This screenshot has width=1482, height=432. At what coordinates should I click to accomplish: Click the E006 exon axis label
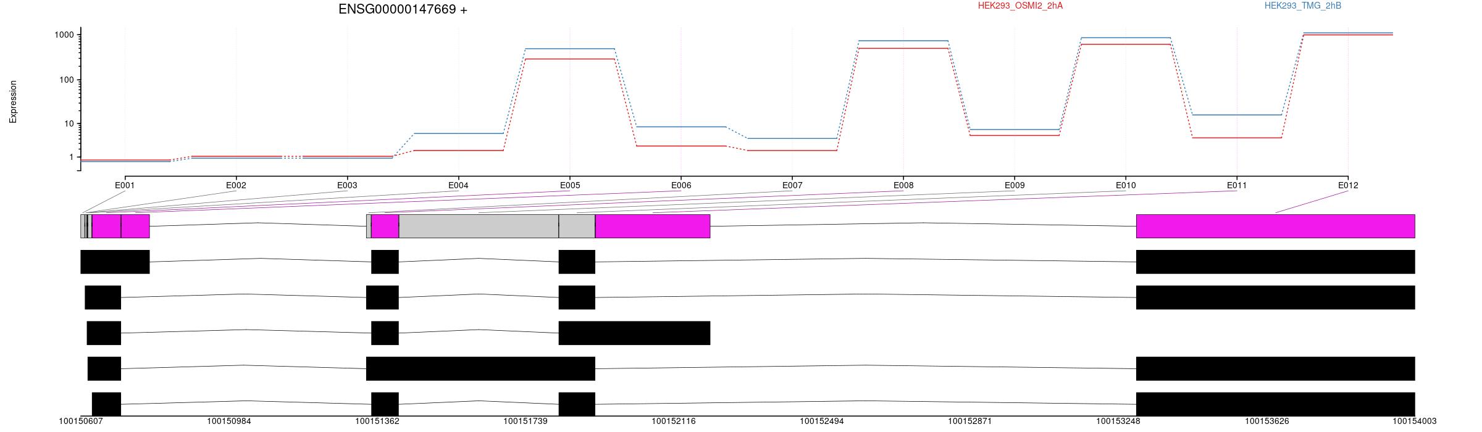coord(681,185)
